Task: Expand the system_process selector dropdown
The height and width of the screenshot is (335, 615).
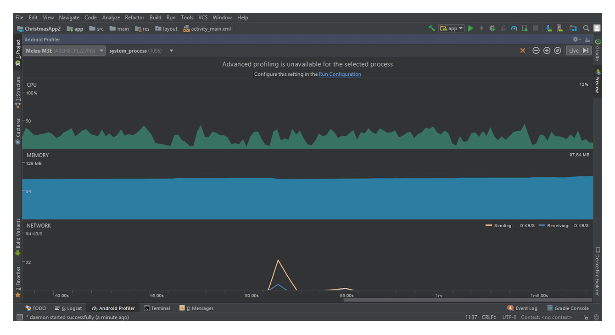Action: [x=171, y=50]
